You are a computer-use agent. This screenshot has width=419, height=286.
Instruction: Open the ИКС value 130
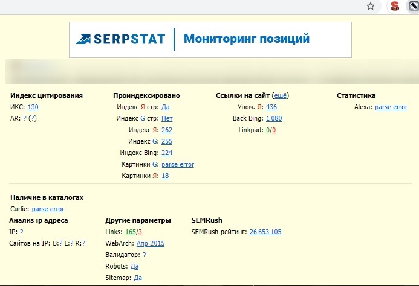click(x=33, y=107)
